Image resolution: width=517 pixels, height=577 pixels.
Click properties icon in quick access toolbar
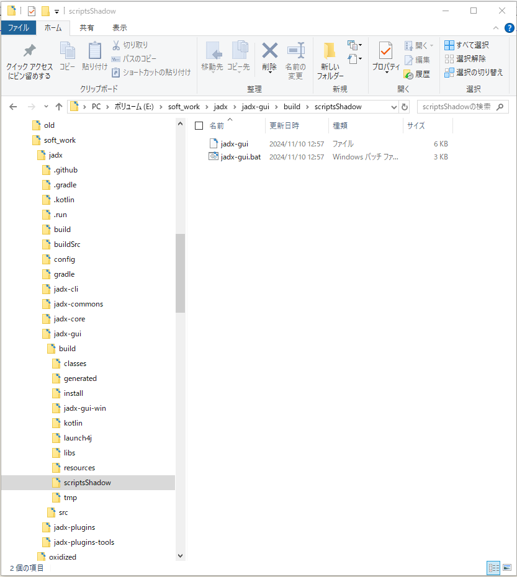[32, 11]
